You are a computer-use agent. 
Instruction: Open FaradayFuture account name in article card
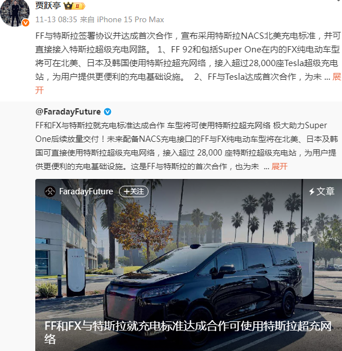pos(86,191)
